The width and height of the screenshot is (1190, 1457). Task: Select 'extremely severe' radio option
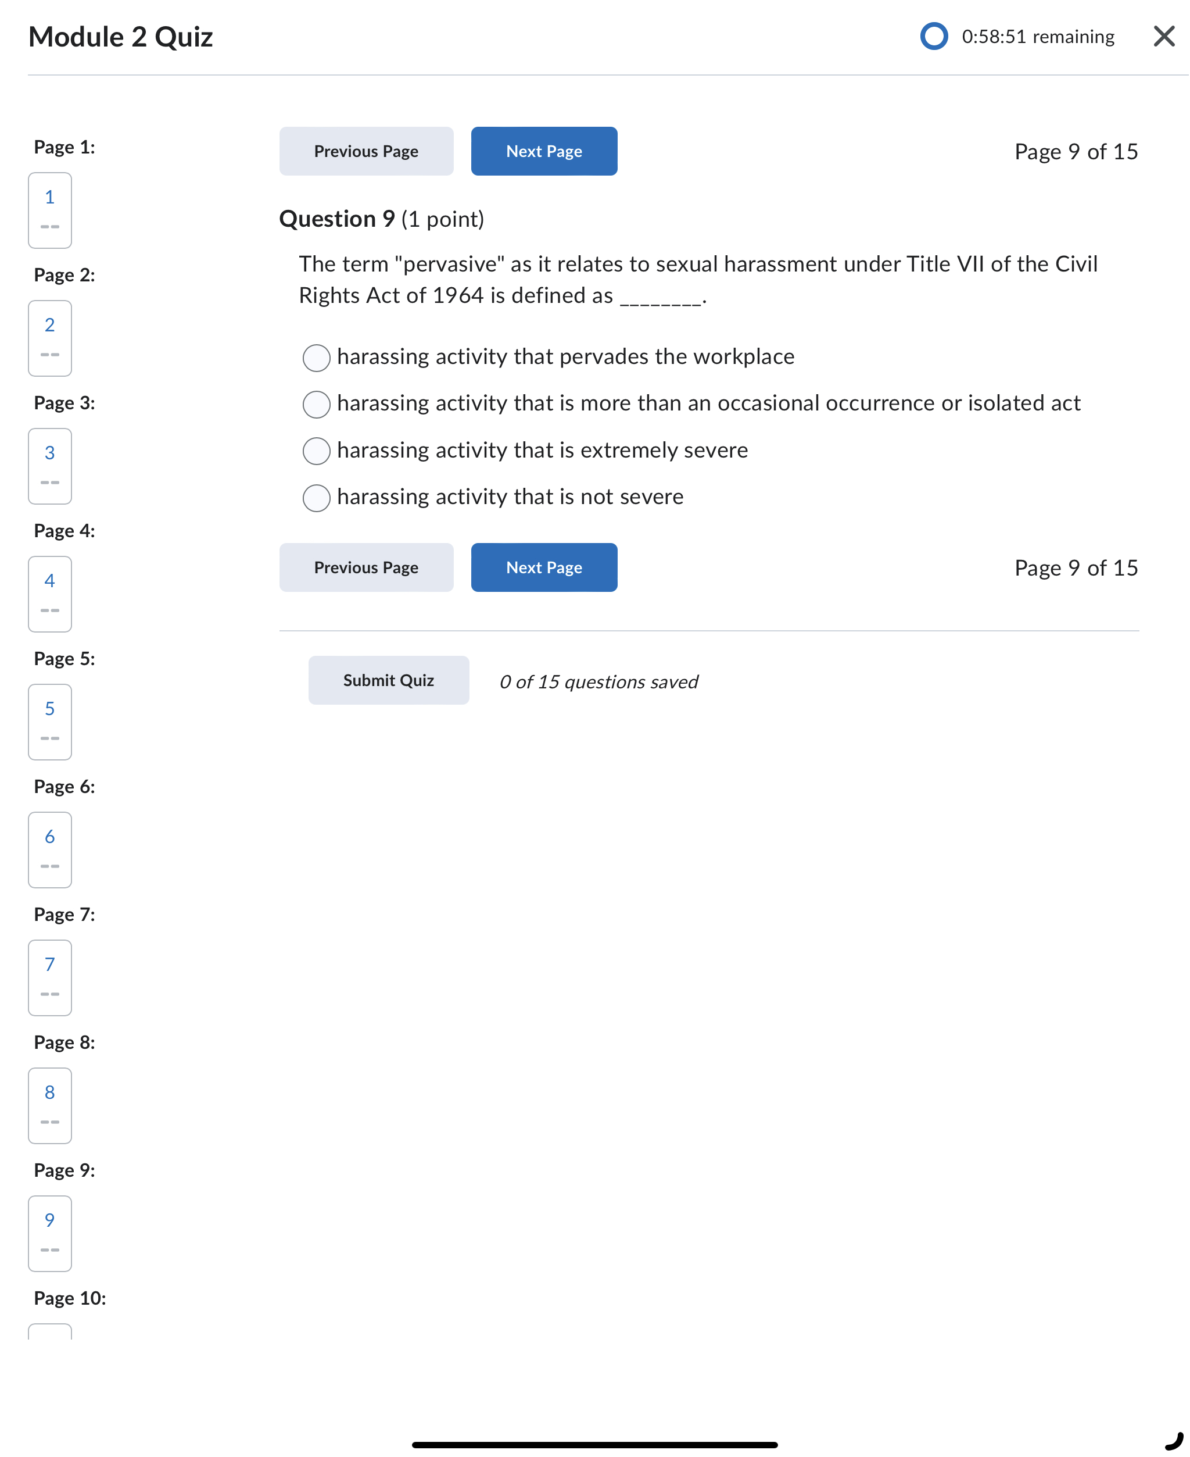(x=316, y=451)
